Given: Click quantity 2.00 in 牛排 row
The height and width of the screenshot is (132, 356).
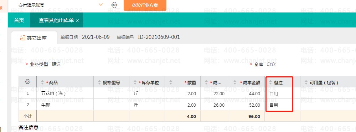Looking at the screenshot, I should point(192,105).
